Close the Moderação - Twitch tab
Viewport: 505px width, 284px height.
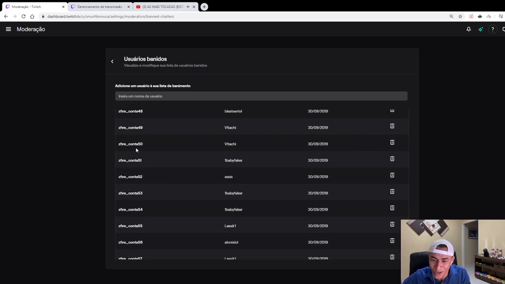(x=63, y=7)
